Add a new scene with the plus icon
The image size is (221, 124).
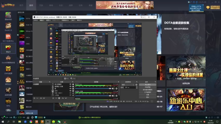click(x=34, y=98)
